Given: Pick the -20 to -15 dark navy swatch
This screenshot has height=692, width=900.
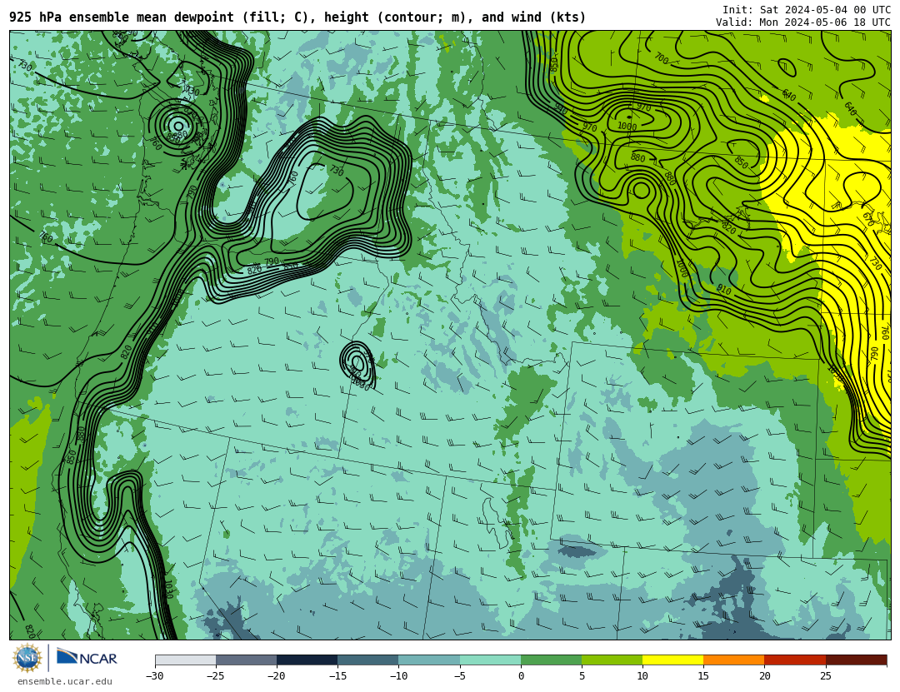Looking at the screenshot, I should click(x=307, y=660).
